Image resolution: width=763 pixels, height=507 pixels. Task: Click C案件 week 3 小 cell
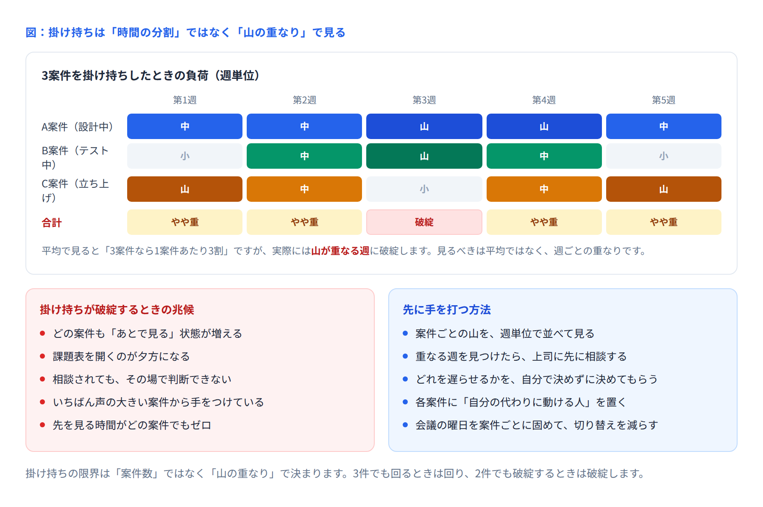point(424,189)
